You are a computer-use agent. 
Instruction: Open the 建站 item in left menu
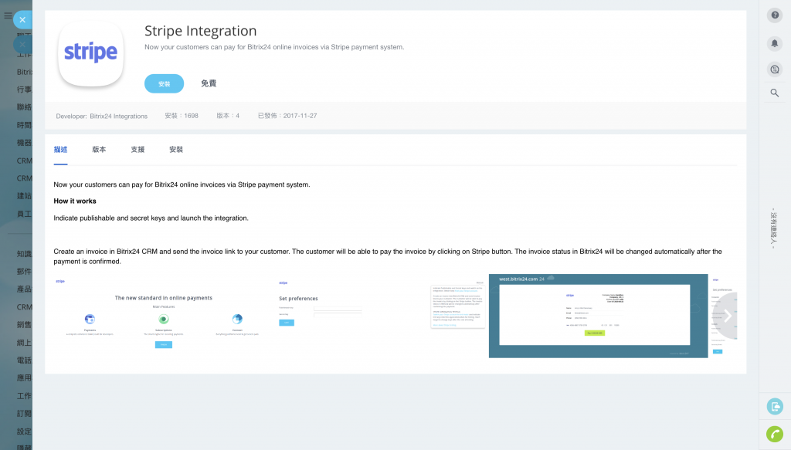tap(24, 195)
